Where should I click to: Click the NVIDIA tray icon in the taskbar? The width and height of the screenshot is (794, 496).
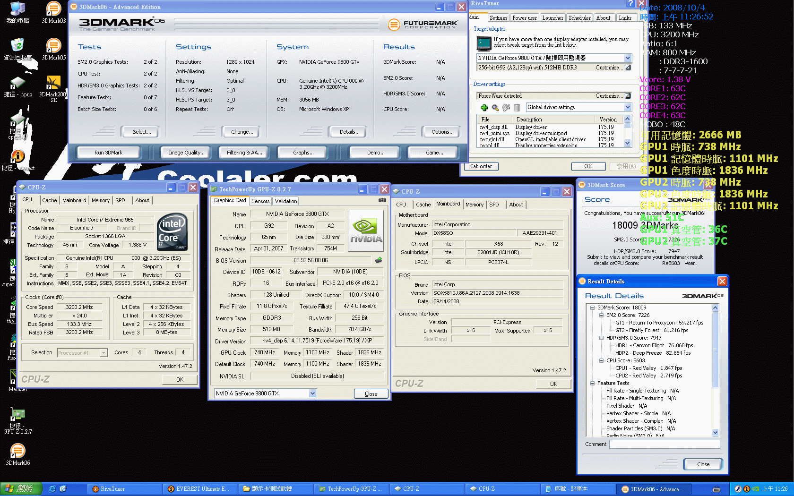[x=755, y=489]
